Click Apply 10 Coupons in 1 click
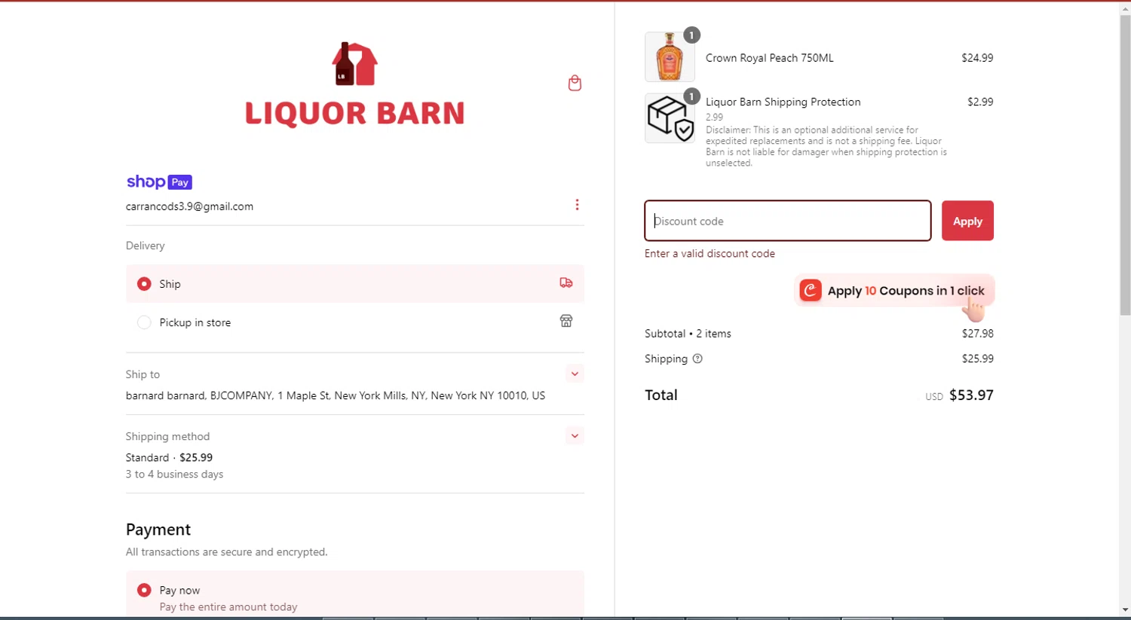Screen dimensions: 1131x620 point(894,291)
